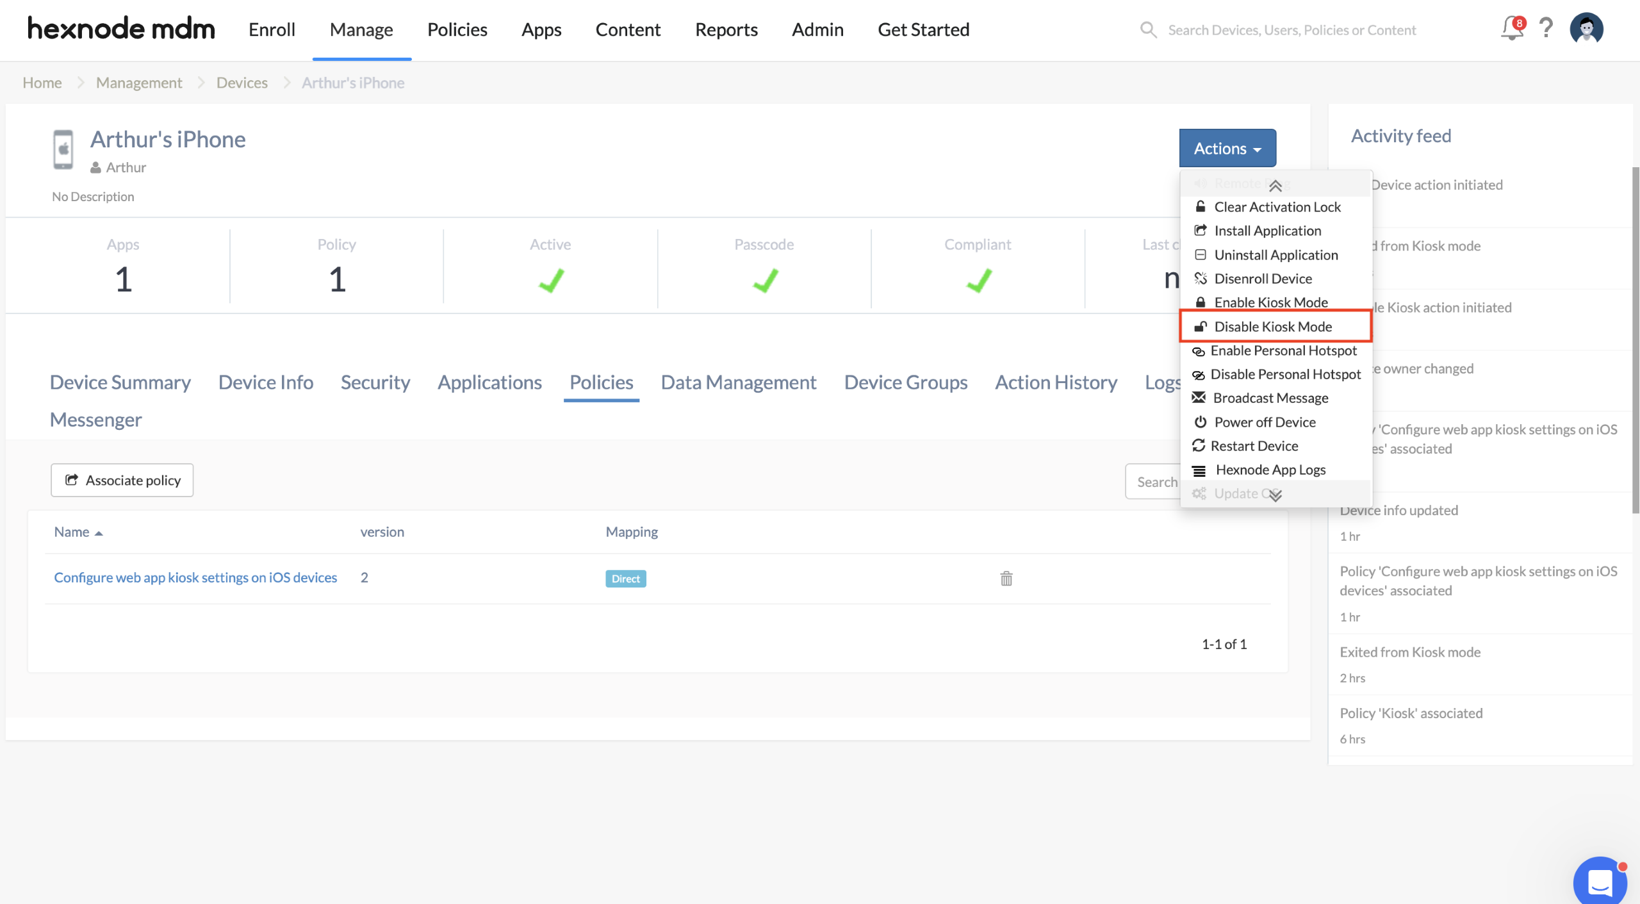This screenshot has width=1640, height=904.
Task: Open the Apps top navigation item
Action: coord(541,29)
